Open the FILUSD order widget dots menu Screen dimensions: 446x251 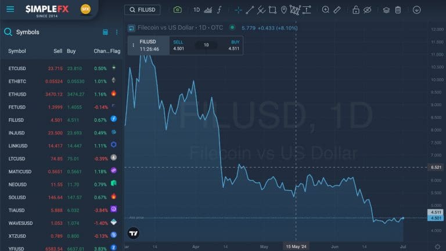tap(133, 45)
